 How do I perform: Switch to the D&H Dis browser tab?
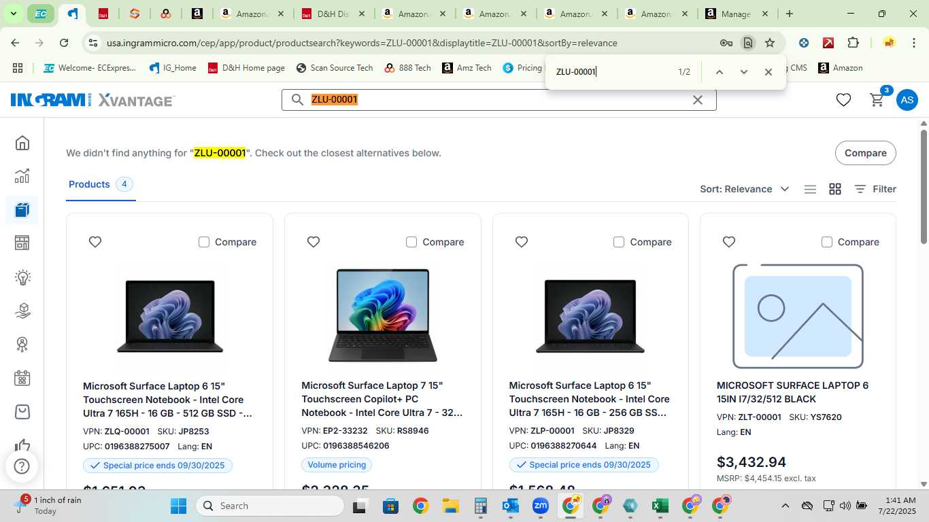pos(334,14)
